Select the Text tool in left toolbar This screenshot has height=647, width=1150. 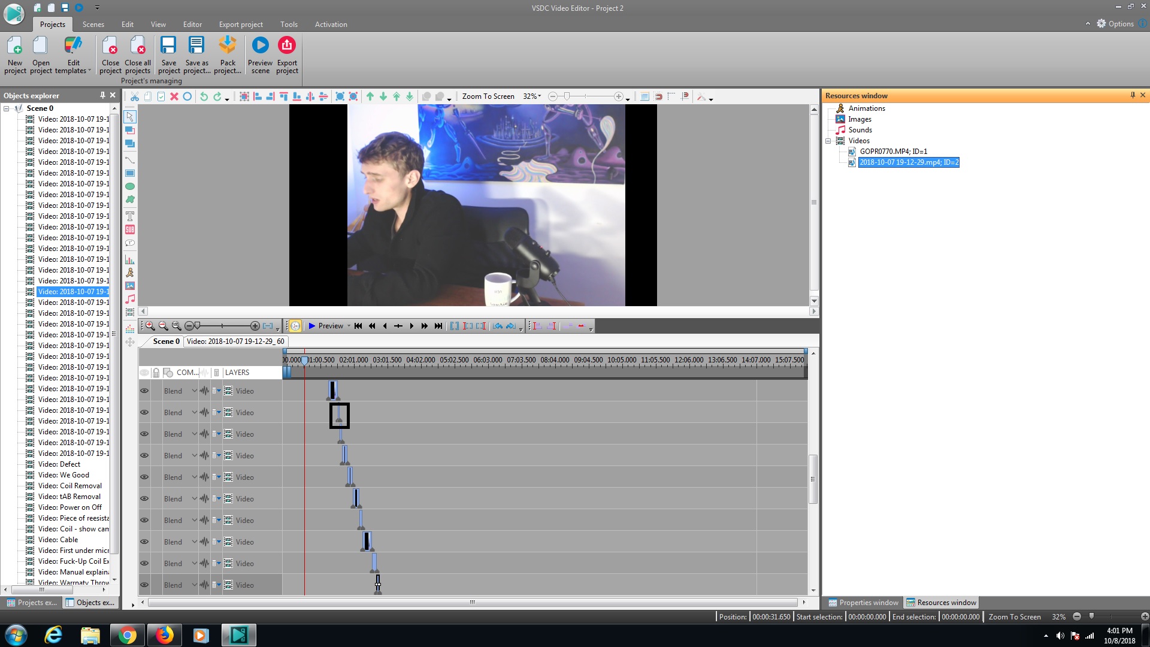click(129, 216)
